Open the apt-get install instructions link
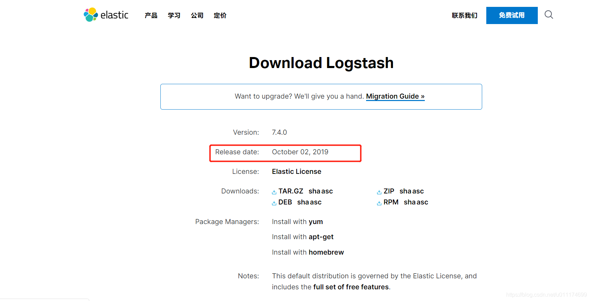590x301 pixels. pos(321,237)
